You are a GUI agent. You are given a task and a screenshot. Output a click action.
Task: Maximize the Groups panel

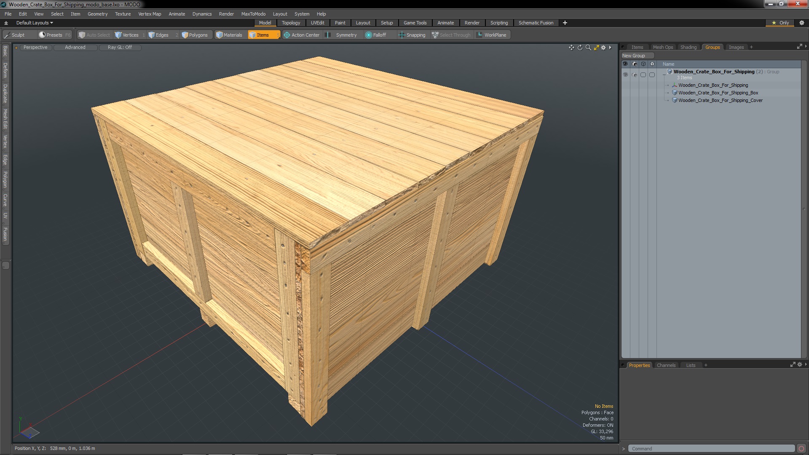(799, 47)
